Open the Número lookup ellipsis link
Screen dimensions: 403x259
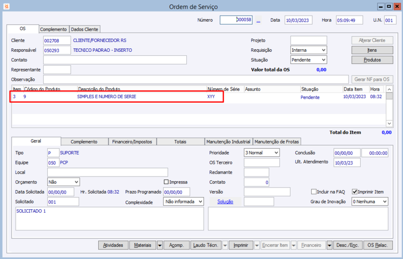(258, 21)
